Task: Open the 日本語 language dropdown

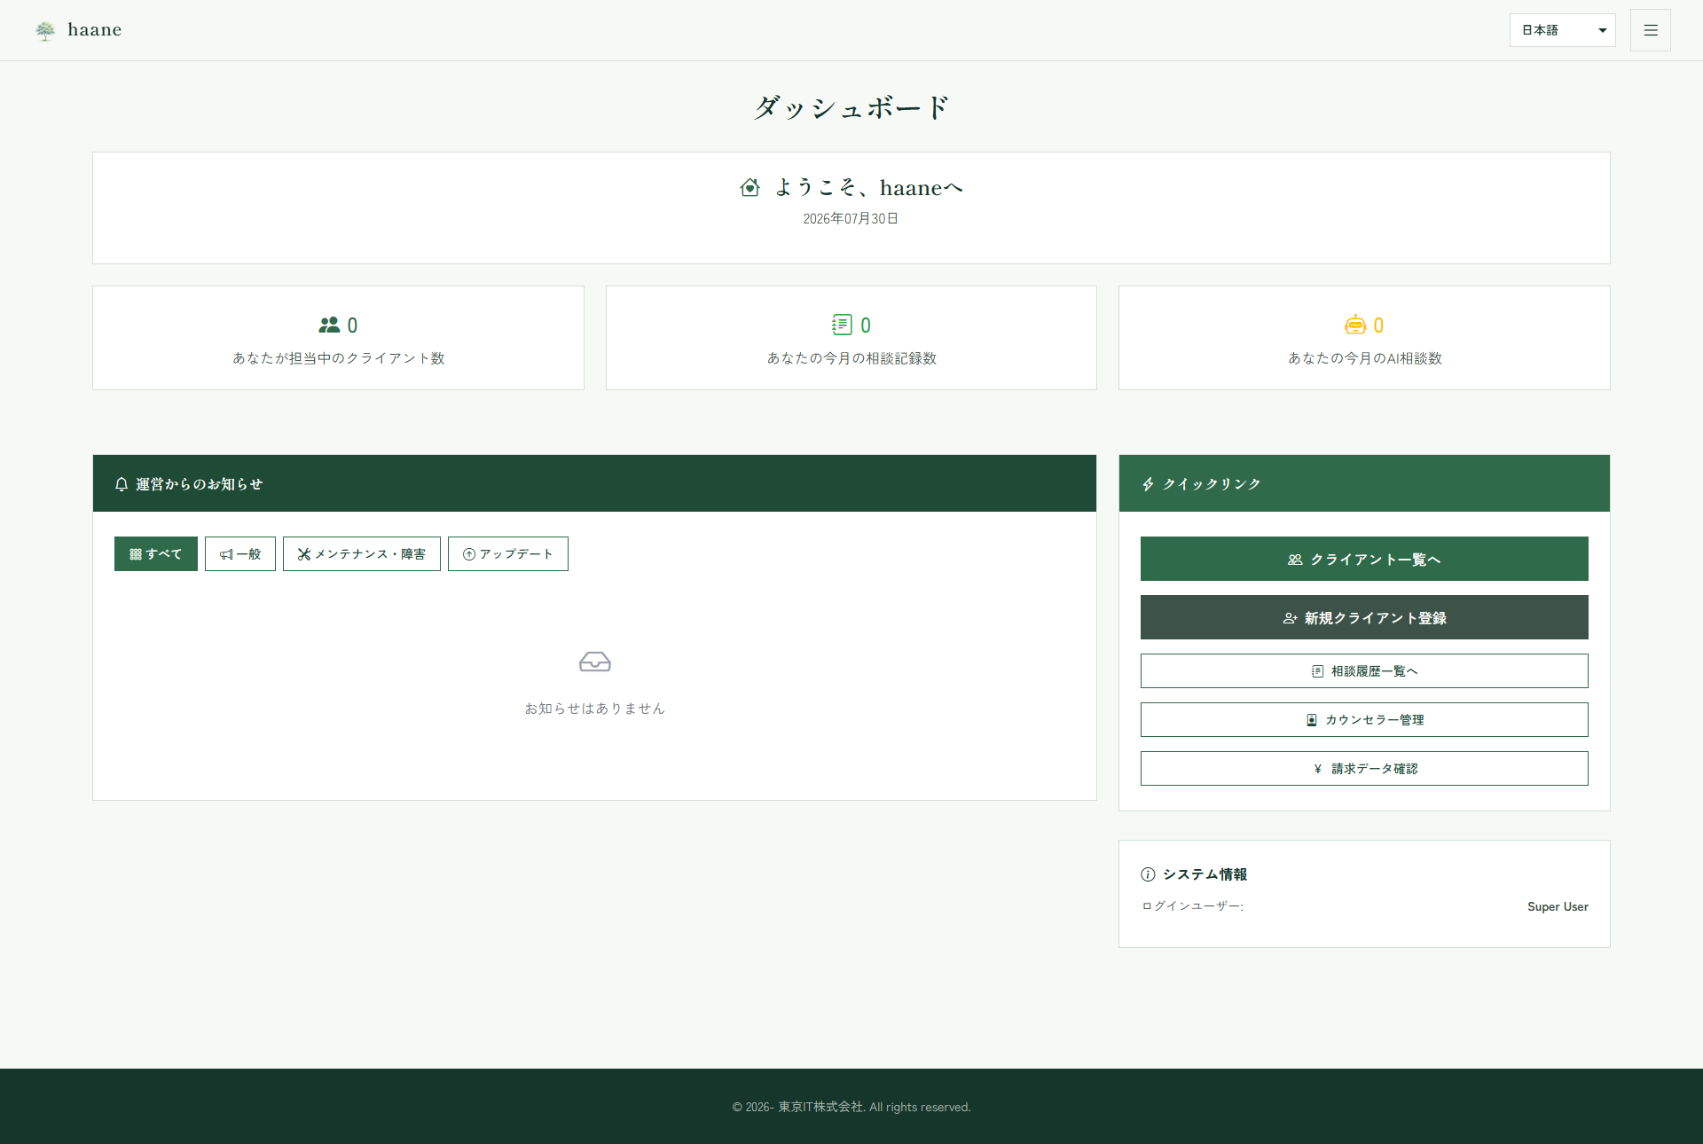Action: tap(1562, 30)
